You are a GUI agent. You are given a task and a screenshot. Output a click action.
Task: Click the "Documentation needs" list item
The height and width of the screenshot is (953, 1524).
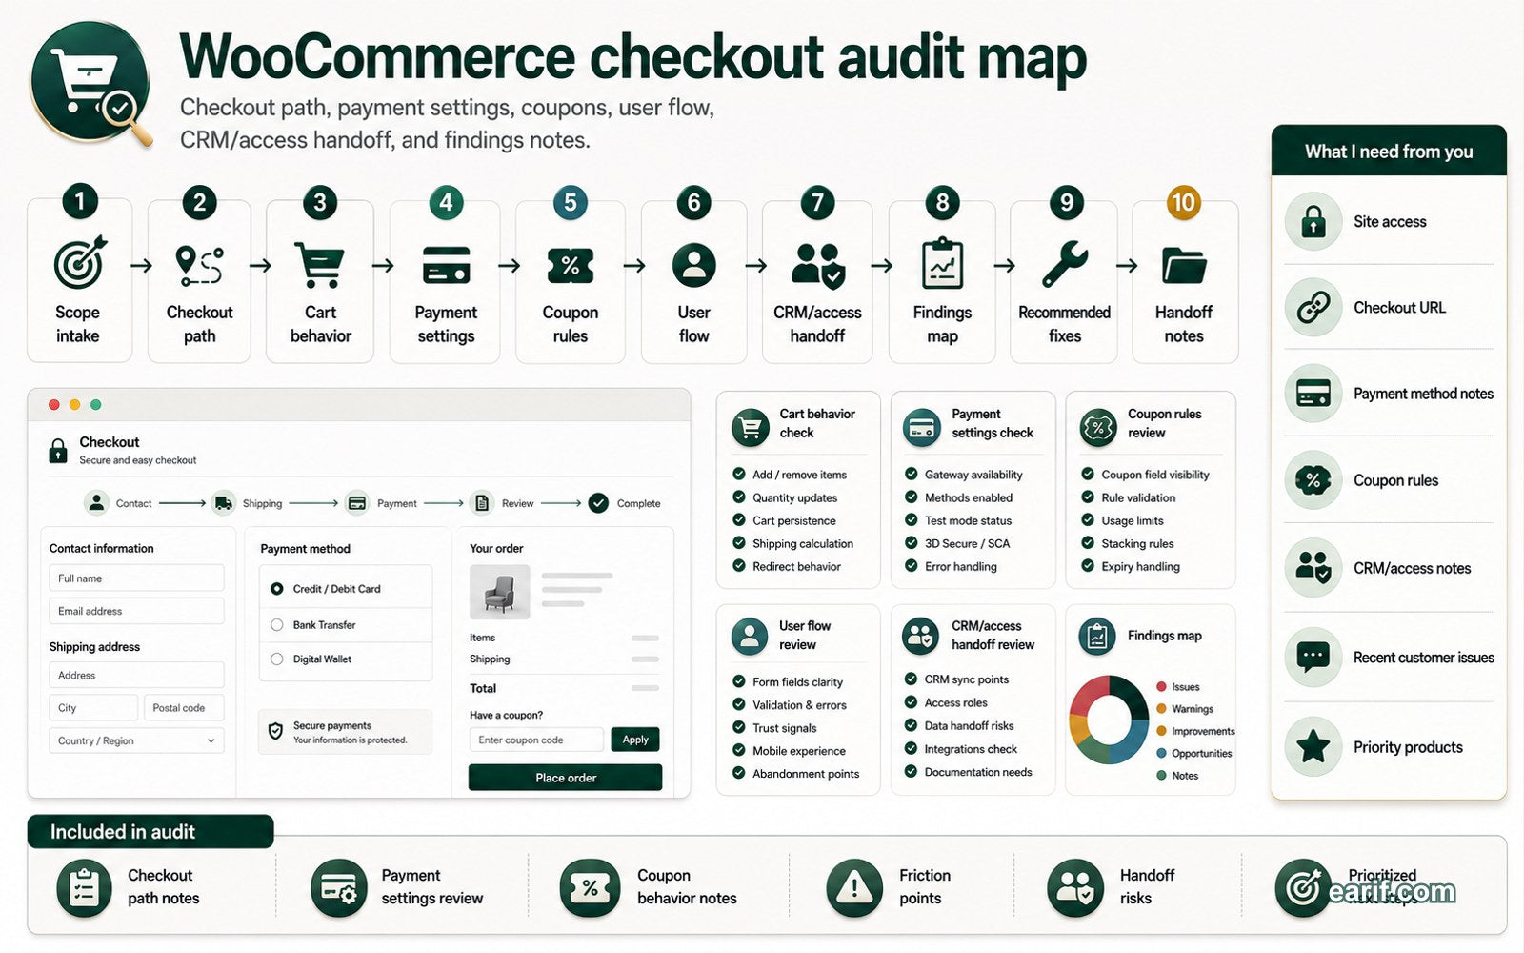(968, 772)
